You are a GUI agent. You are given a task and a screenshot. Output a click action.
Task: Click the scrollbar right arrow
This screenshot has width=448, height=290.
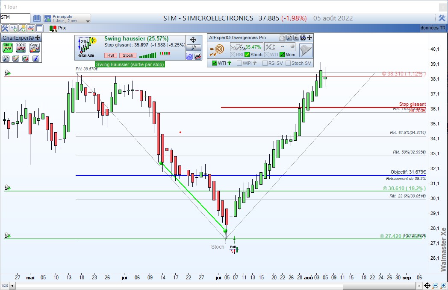(x=419, y=285)
